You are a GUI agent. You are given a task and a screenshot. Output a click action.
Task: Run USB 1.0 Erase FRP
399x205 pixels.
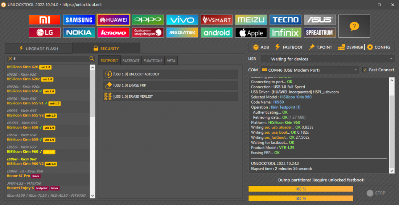point(170,85)
